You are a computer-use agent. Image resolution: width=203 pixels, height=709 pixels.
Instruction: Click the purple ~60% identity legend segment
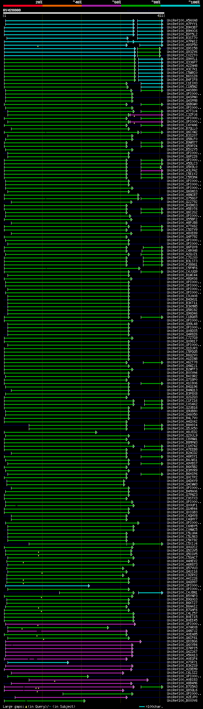click(101, 6)
